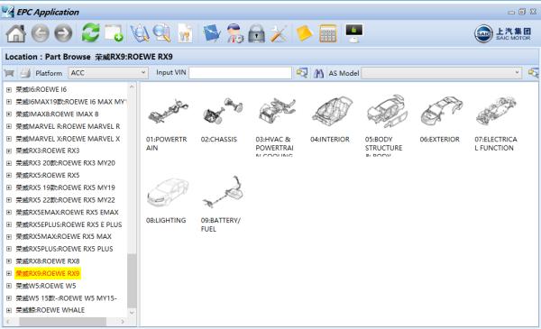Open the drawing search magnifier icon
This screenshot has height=329, width=541.
coord(140,33)
